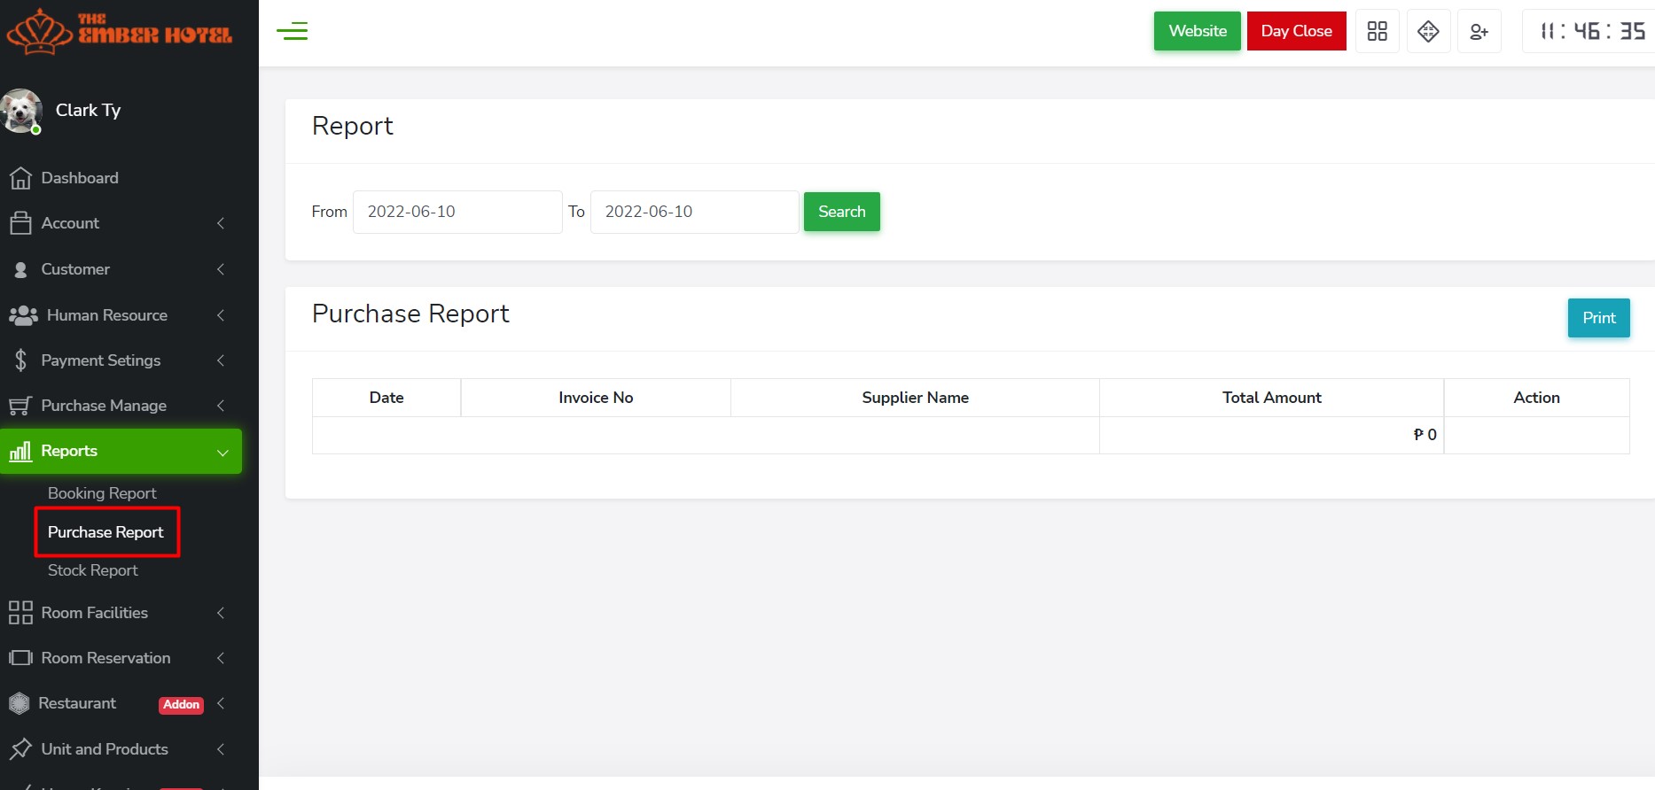Open the Booking Report page
The width and height of the screenshot is (1655, 790).
pos(102,493)
